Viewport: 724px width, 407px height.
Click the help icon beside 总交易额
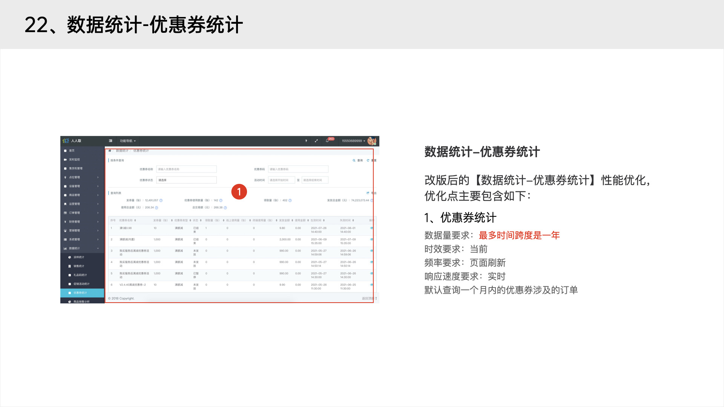click(x=225, y=208)
